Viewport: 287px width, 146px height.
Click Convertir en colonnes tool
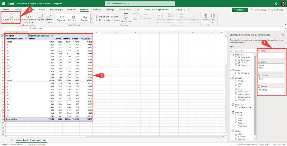160,18
